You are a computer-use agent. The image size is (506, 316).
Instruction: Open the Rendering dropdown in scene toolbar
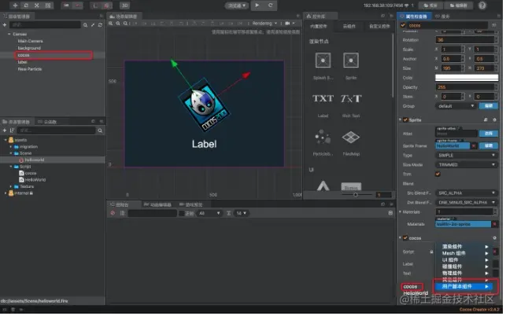pyautogui.click(x=264, y=24)
